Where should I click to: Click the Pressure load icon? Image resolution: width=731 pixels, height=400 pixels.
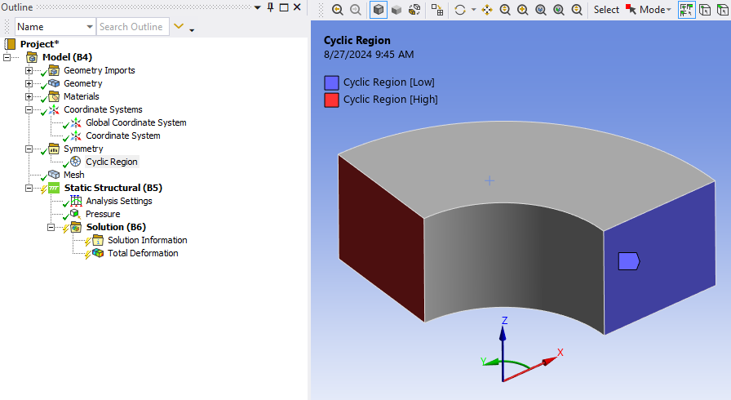pos(76,214)
